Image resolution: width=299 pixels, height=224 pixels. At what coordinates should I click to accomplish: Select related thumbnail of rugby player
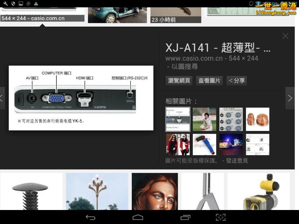204,119
